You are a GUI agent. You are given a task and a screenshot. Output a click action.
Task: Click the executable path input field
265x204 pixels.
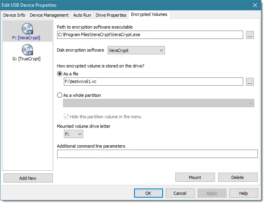coord(150,35)
